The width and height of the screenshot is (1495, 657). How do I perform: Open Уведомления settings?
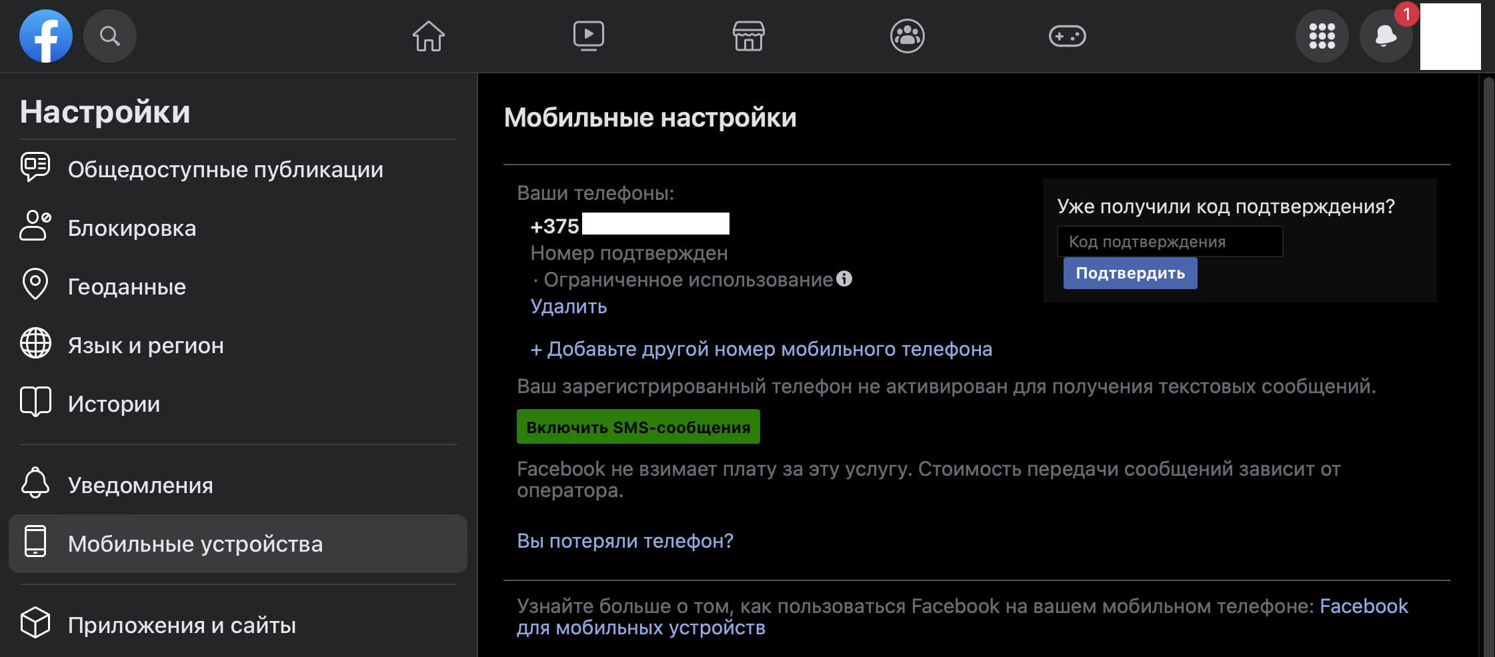click(x=238, y=485)
